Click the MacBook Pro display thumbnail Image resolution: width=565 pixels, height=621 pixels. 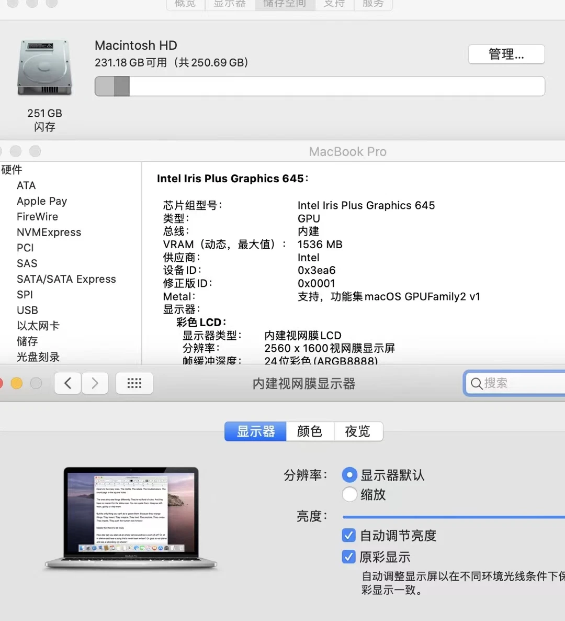pyautogui.click(x=130, y=517)
